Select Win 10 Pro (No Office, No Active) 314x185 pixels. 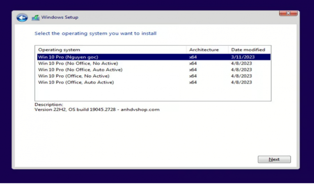154,63
